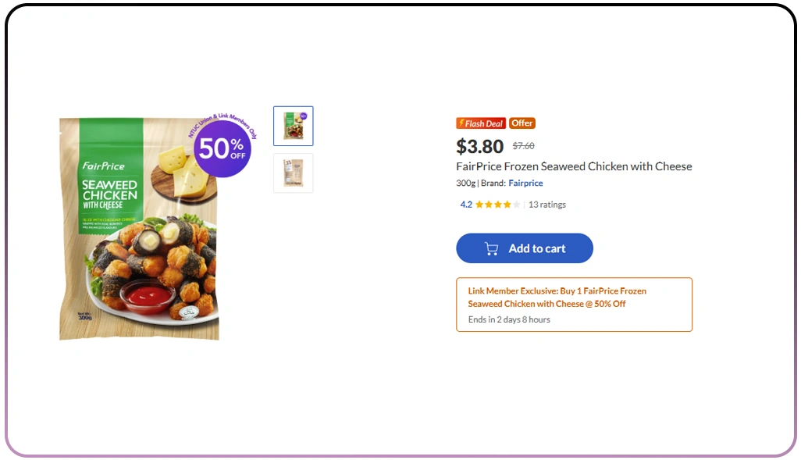This screenshot has width=801, height=460.
Task: Click the orange Offer tag
Action: coord(522,123)
